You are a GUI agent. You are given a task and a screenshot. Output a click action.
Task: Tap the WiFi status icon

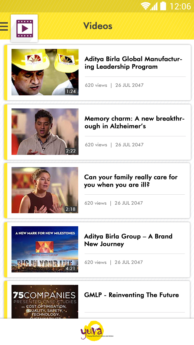(x=145, y=6)
